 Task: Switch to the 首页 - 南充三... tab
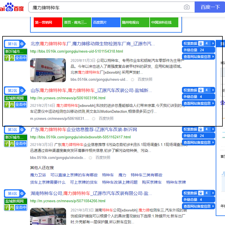(77, 22)
